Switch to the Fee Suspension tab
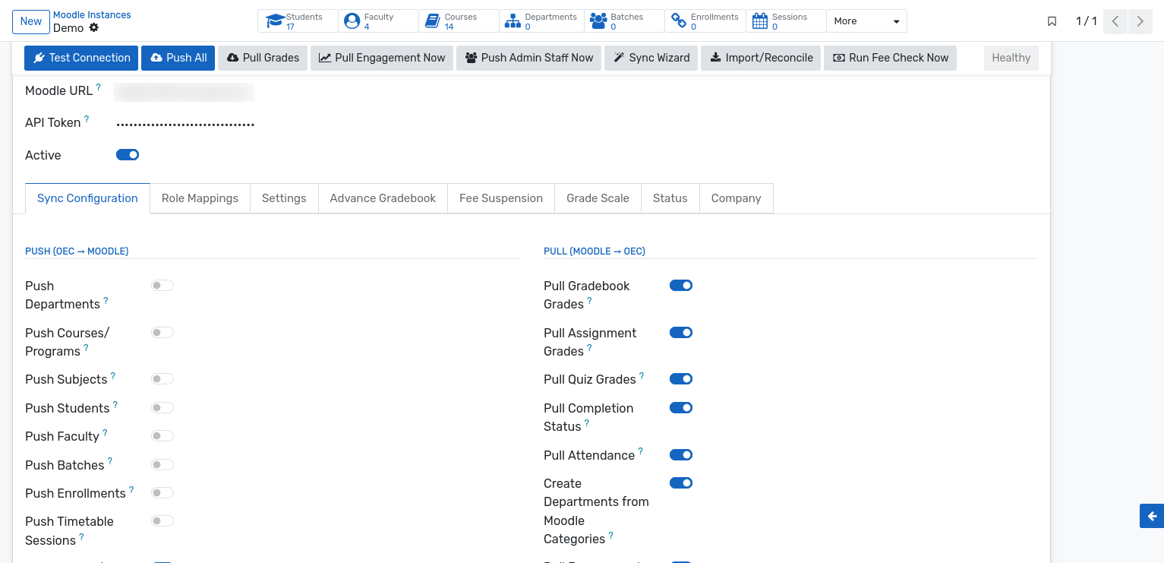1164x563 pixels. [501, 198]
